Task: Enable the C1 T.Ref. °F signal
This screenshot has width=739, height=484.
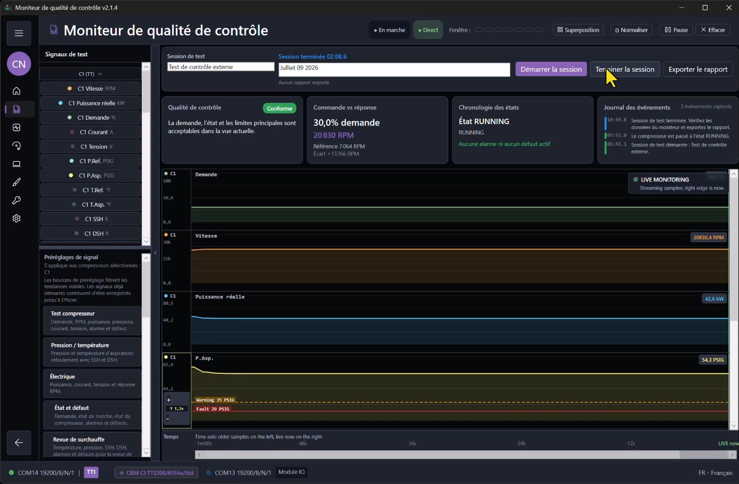Action: tap(91, 190)
